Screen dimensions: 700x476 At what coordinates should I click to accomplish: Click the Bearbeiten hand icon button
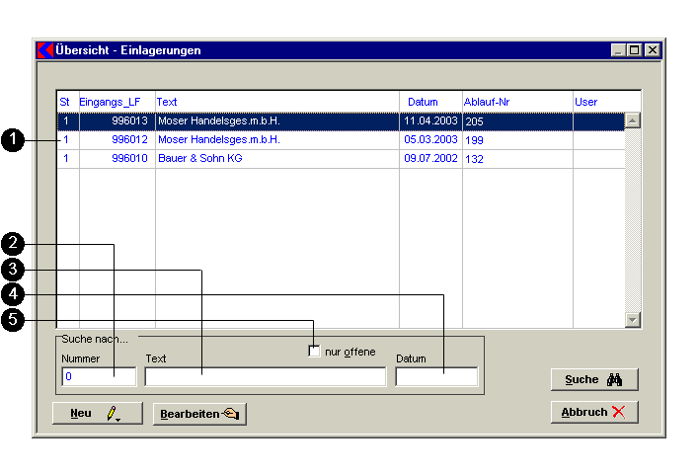tap(199, 414)
